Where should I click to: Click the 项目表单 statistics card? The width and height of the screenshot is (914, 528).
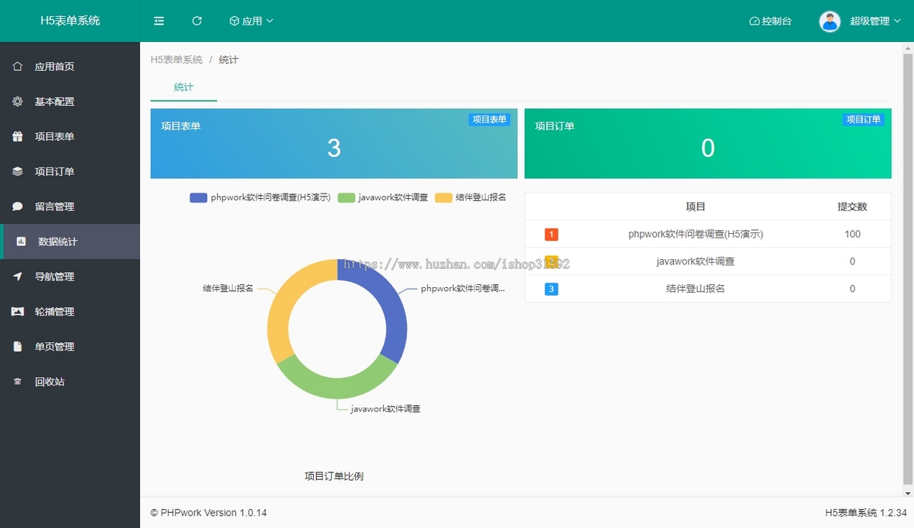pyautogui.click(x=334, y=143)
